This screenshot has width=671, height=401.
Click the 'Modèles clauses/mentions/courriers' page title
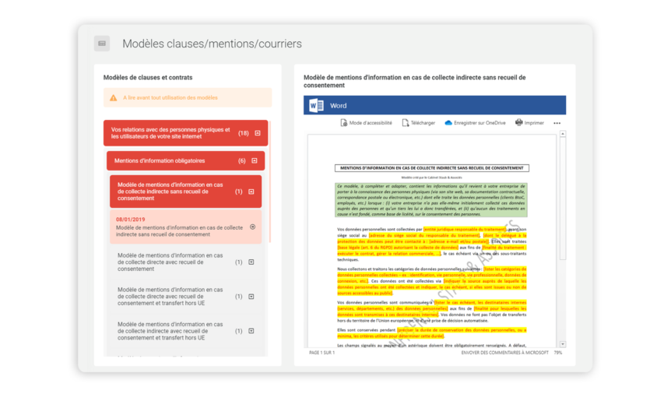[x=212, y=44]
